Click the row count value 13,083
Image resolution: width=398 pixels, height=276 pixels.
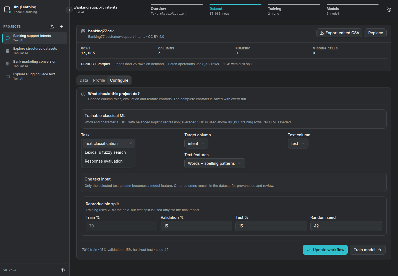[x=88, y=53]
